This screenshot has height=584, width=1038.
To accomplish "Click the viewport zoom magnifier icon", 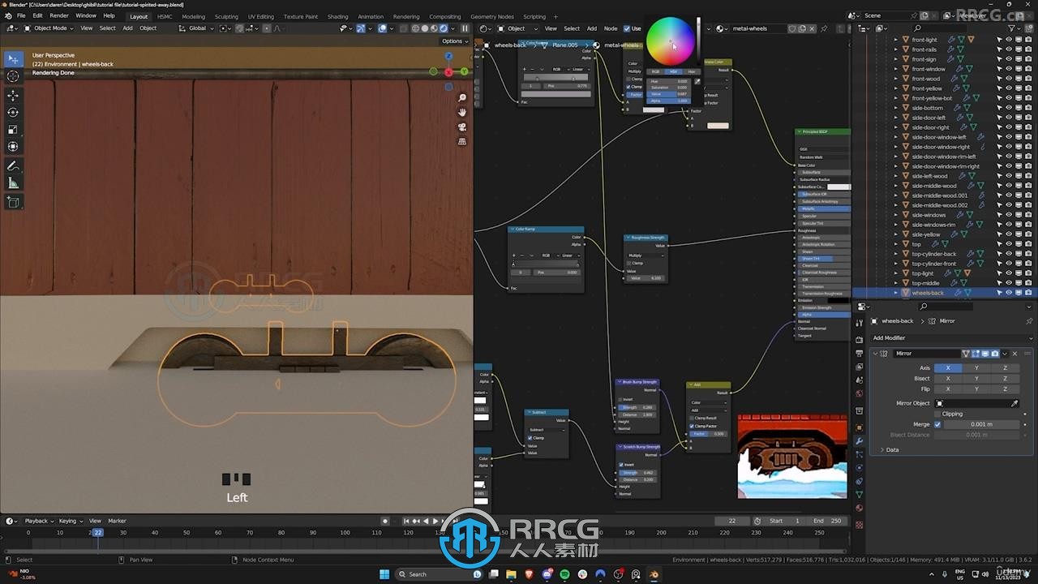I will click(x=462, y=98).
